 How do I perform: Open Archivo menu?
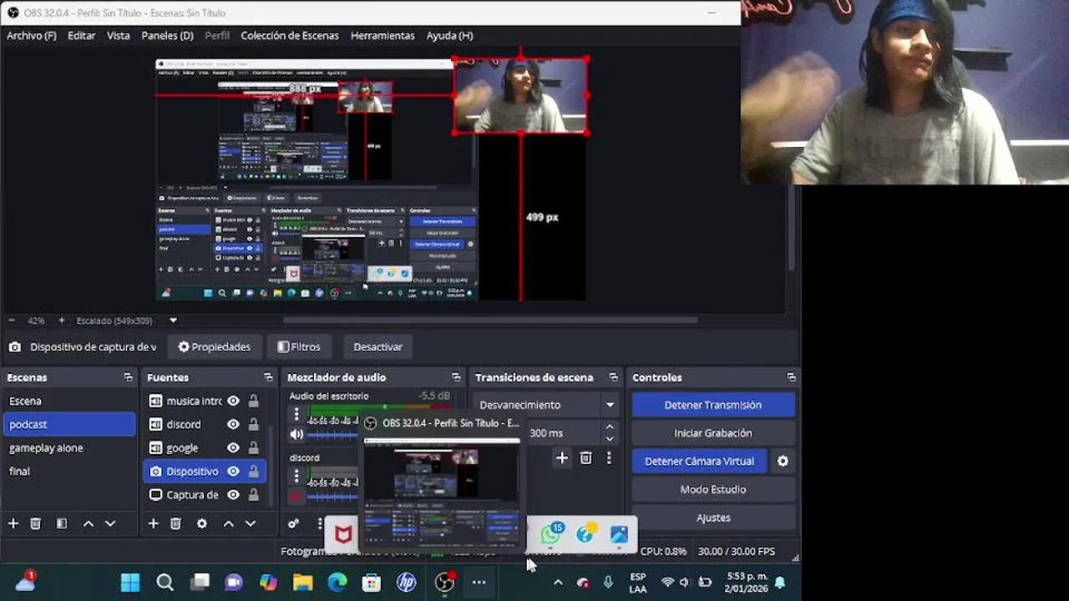(x=32, y=35)
